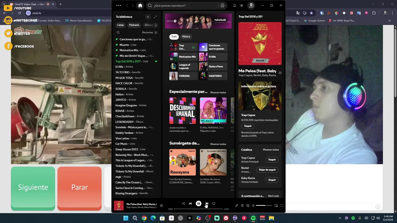Search within your library
Screen dimensions: 397x223
tap(118, 32)
